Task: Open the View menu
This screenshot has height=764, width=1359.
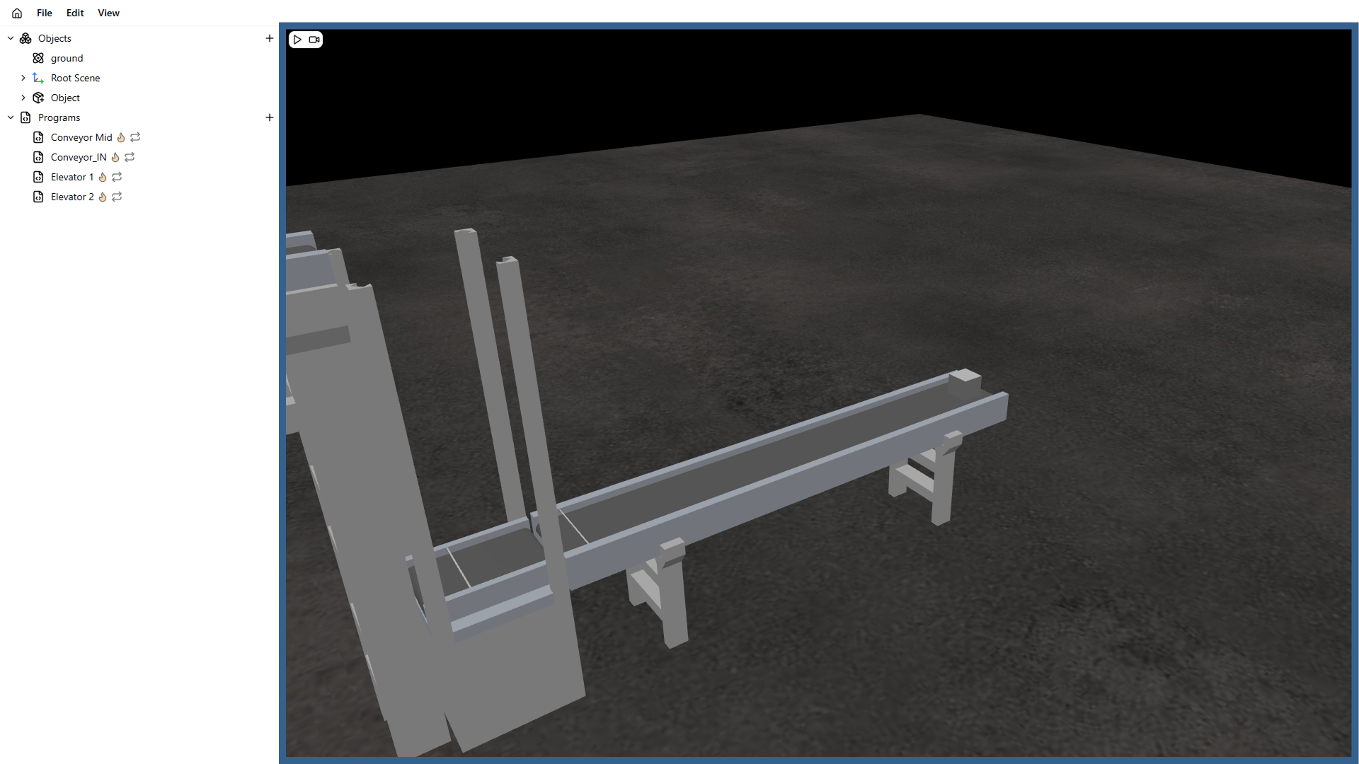Action: [108, 13]
